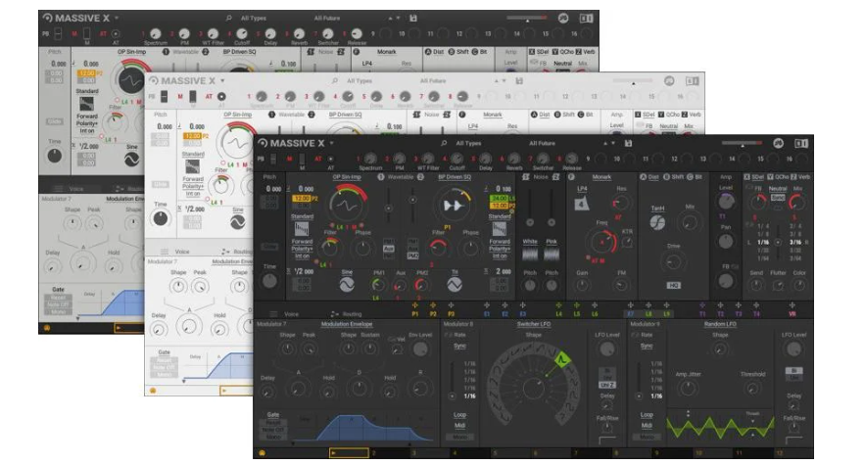Open the preset search magnifier in dark window
865x465 pixels.
(x=444, y=144)
